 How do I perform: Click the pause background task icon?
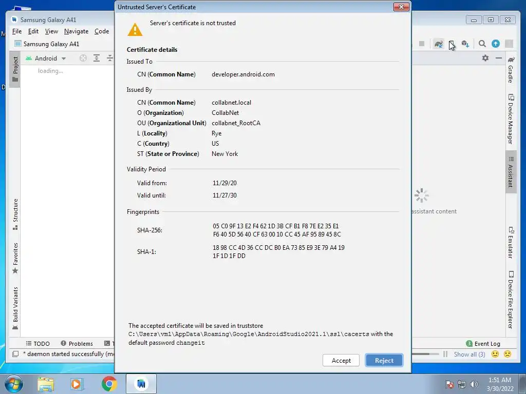tap(445, 354)
